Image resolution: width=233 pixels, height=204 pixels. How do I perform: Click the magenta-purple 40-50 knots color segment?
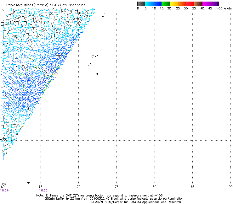[x=211, y=4]
